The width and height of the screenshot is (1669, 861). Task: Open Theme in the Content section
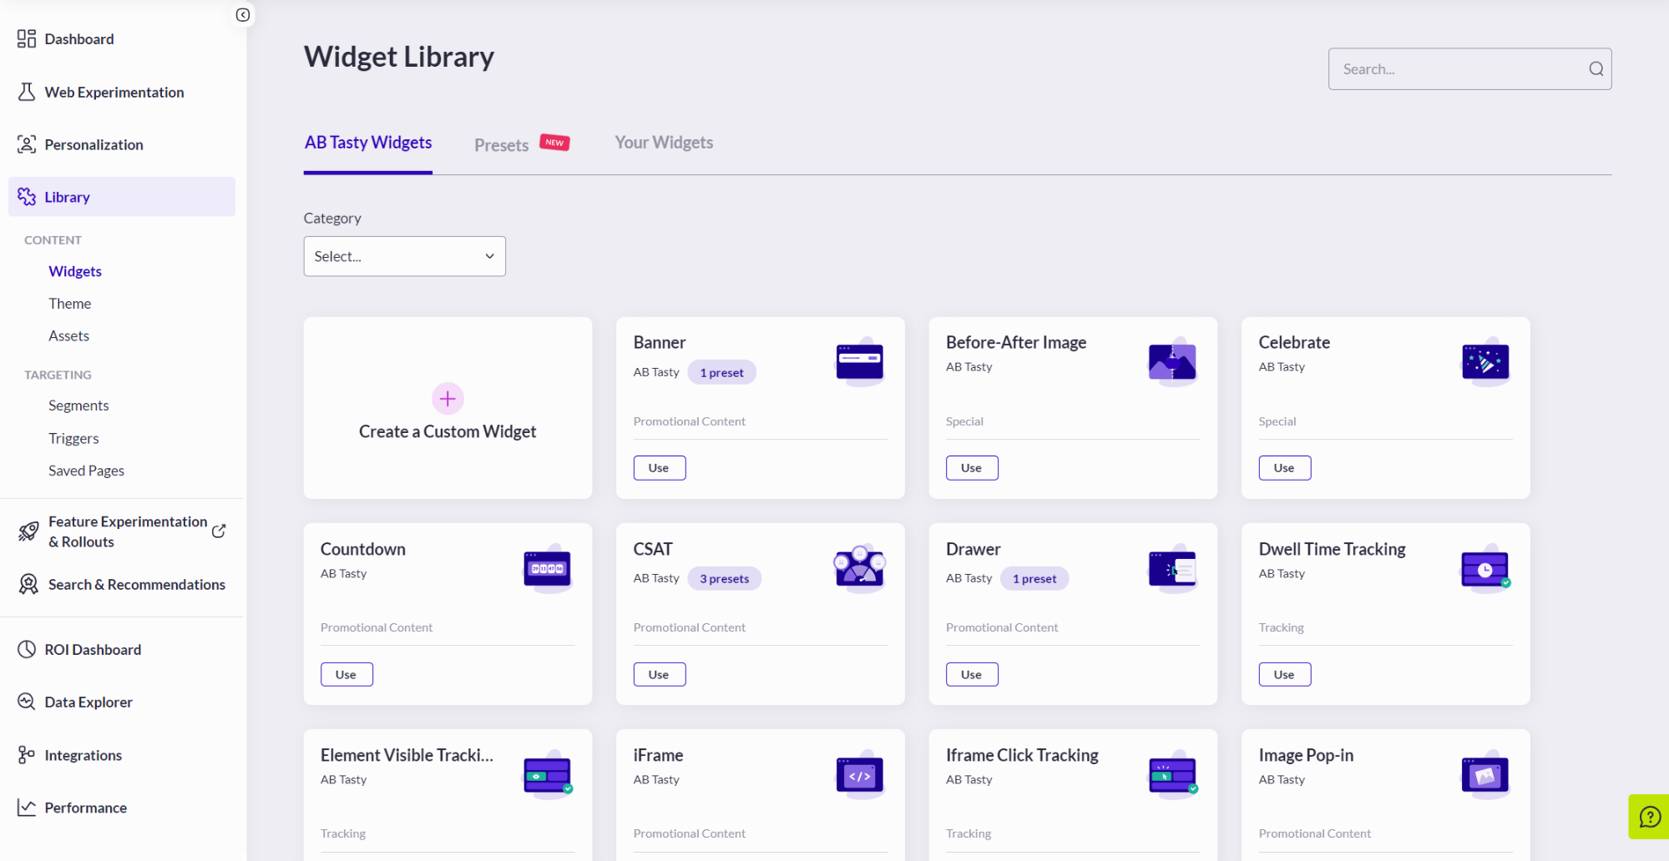70,304
